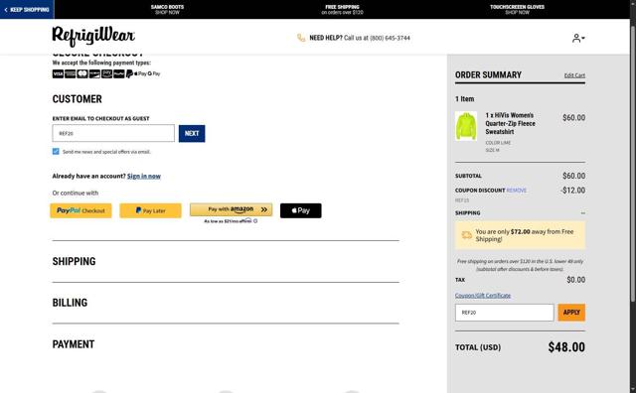
Task: Open Free Shipping banner link
Action: pyautogui.click(x=342, y=9)
